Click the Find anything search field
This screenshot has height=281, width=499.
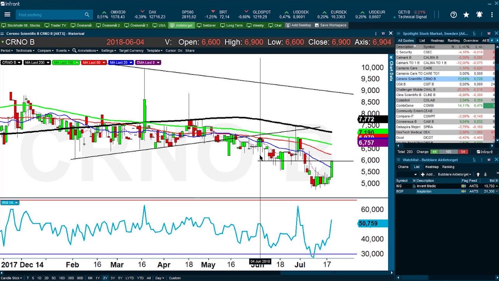tap(50, 15)
